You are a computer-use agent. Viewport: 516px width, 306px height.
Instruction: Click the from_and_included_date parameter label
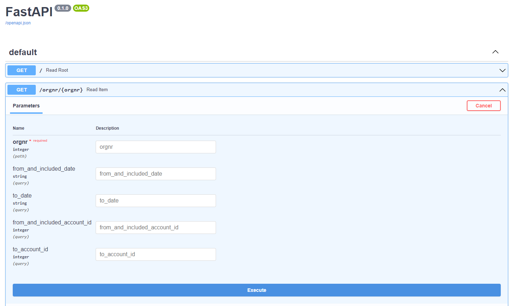pos(44,169)
